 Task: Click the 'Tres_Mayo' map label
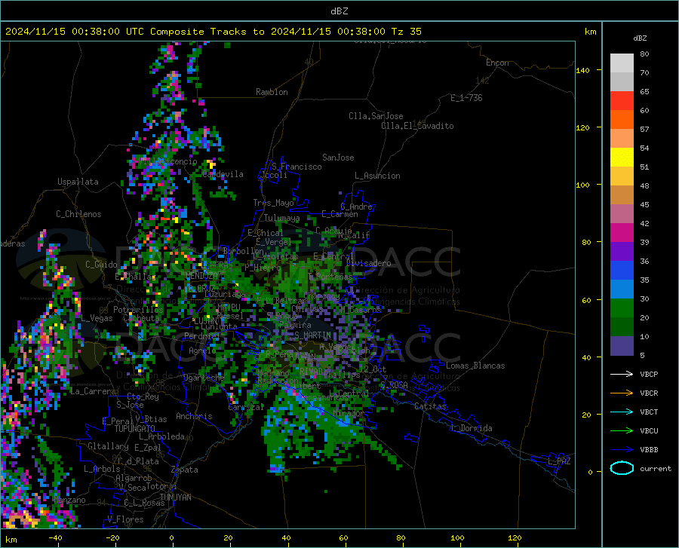[x=273, y=203]
